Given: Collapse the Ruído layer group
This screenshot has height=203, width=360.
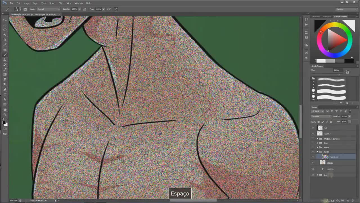Looking at the screenshot, I should click(x=318, y=152).
